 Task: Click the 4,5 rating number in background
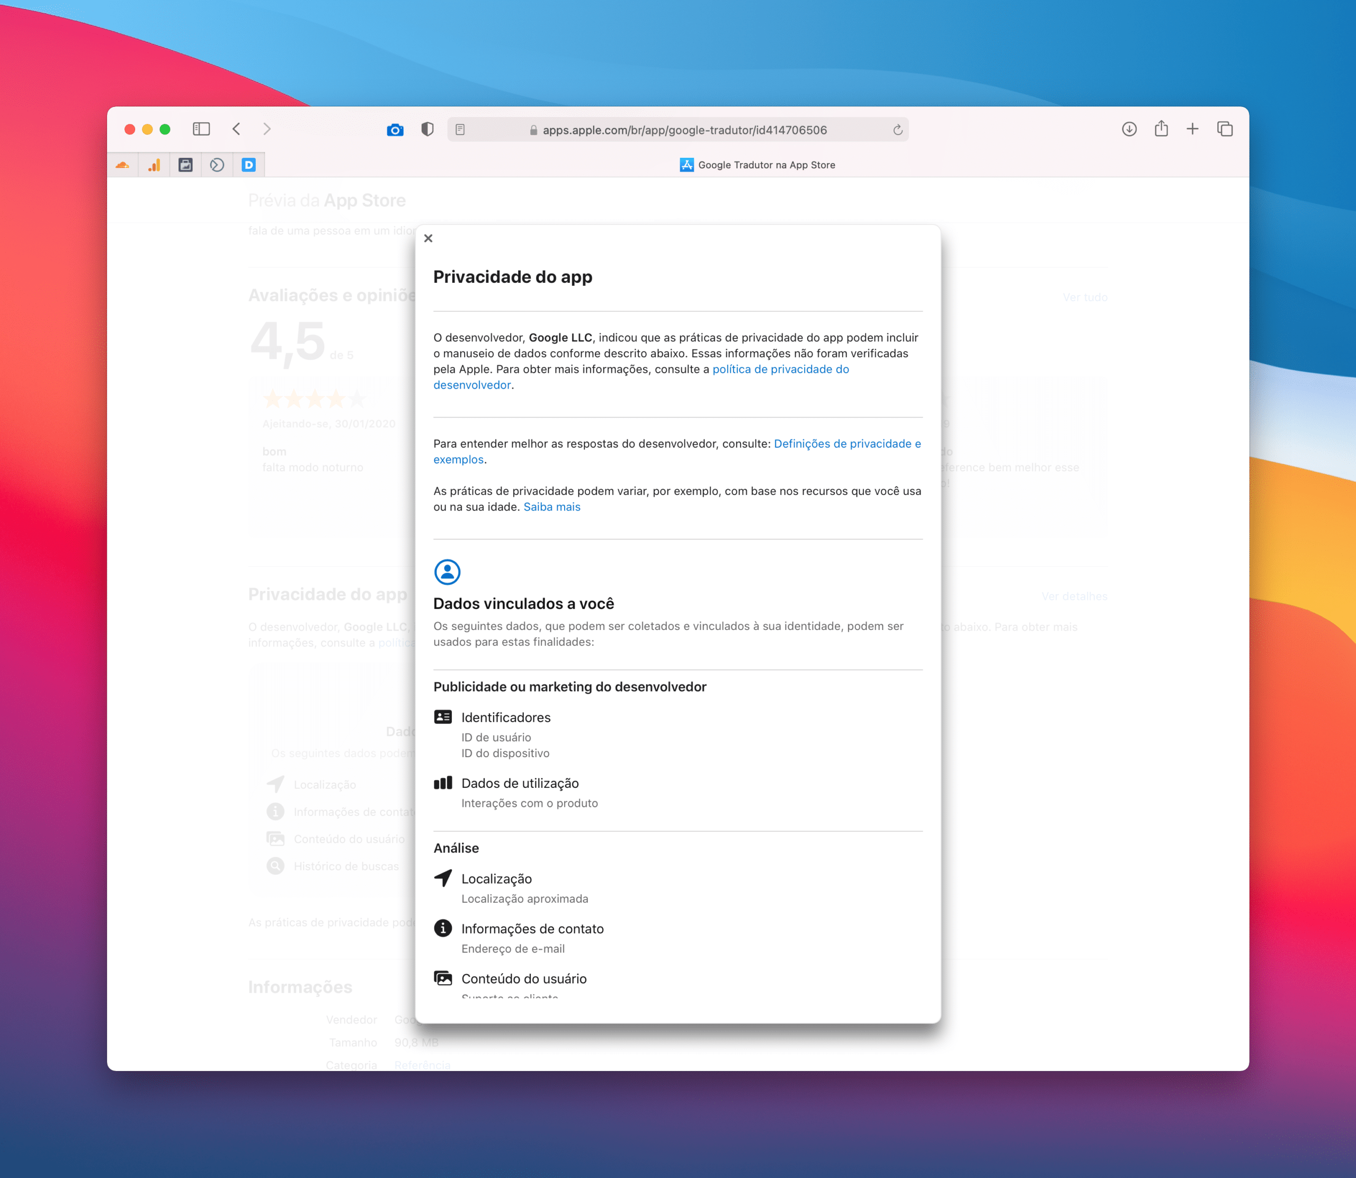pyautogui.click(x=288, y=342)
